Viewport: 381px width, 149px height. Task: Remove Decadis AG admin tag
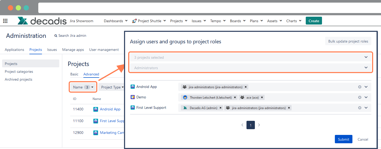[221, 108]
